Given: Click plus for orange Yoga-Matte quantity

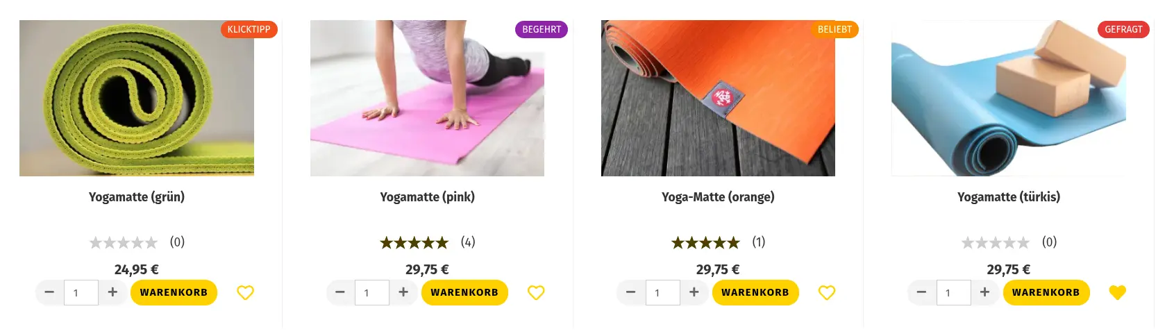Looking at the screenshot, I should [694, 292].
